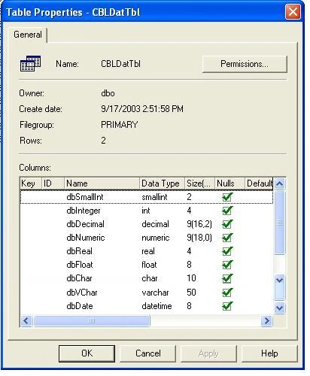
Task: Toggle Nulls checkmark for dbInteger
Action: [227, 211]
